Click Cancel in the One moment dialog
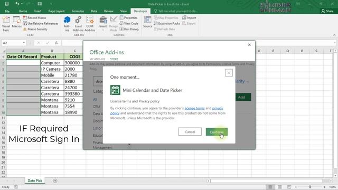The height and width of the screenshot is (190, 338). (x=190, y=132)
